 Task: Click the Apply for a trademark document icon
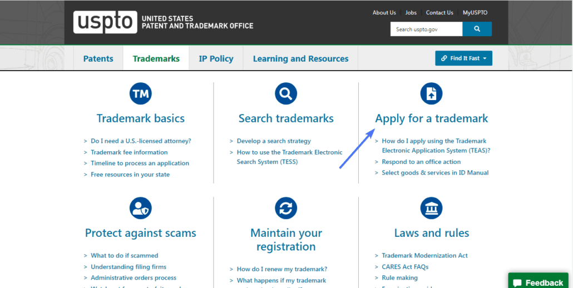[431, 94]
